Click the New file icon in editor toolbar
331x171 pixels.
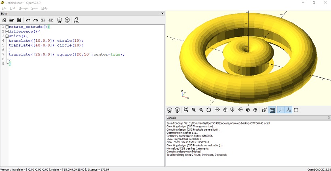(x=4, y=20)
